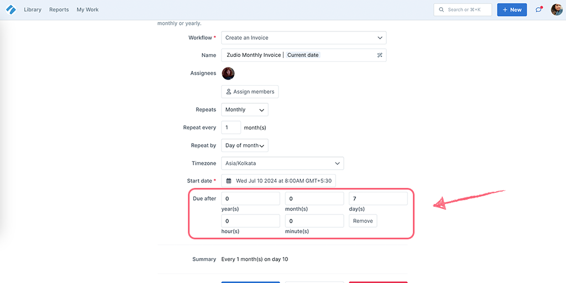The image size is (566, 283).
Task: Click the Due after day(s) field
Action: point(378,198)
